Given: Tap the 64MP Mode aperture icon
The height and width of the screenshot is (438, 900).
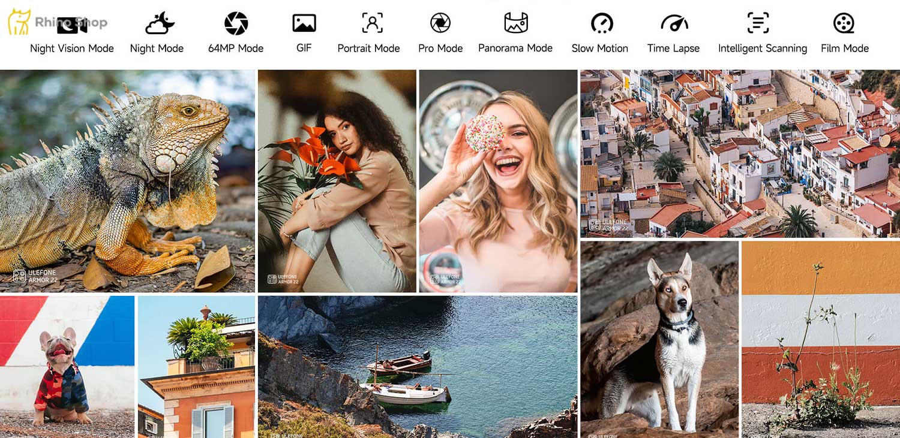Looking at the screenshot, I should pyautogui.click(x=236, y=23).
